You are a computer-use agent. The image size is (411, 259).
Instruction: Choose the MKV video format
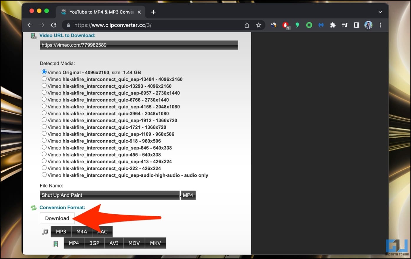tap(155, 243)
